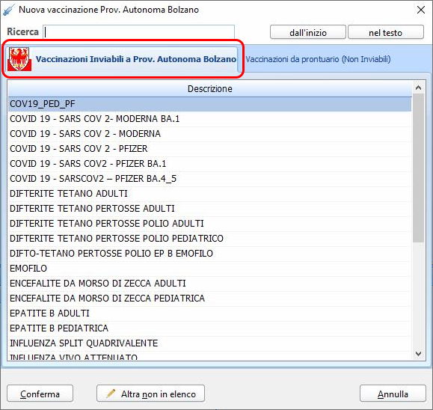
Task: Switch to Vaccinazioni da prontuario (Non Inviabili) tab
Action: [x=318, y=59]
